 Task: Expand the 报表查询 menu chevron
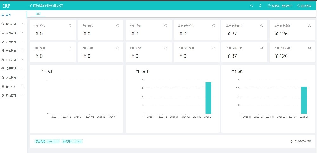click(23, 68)
